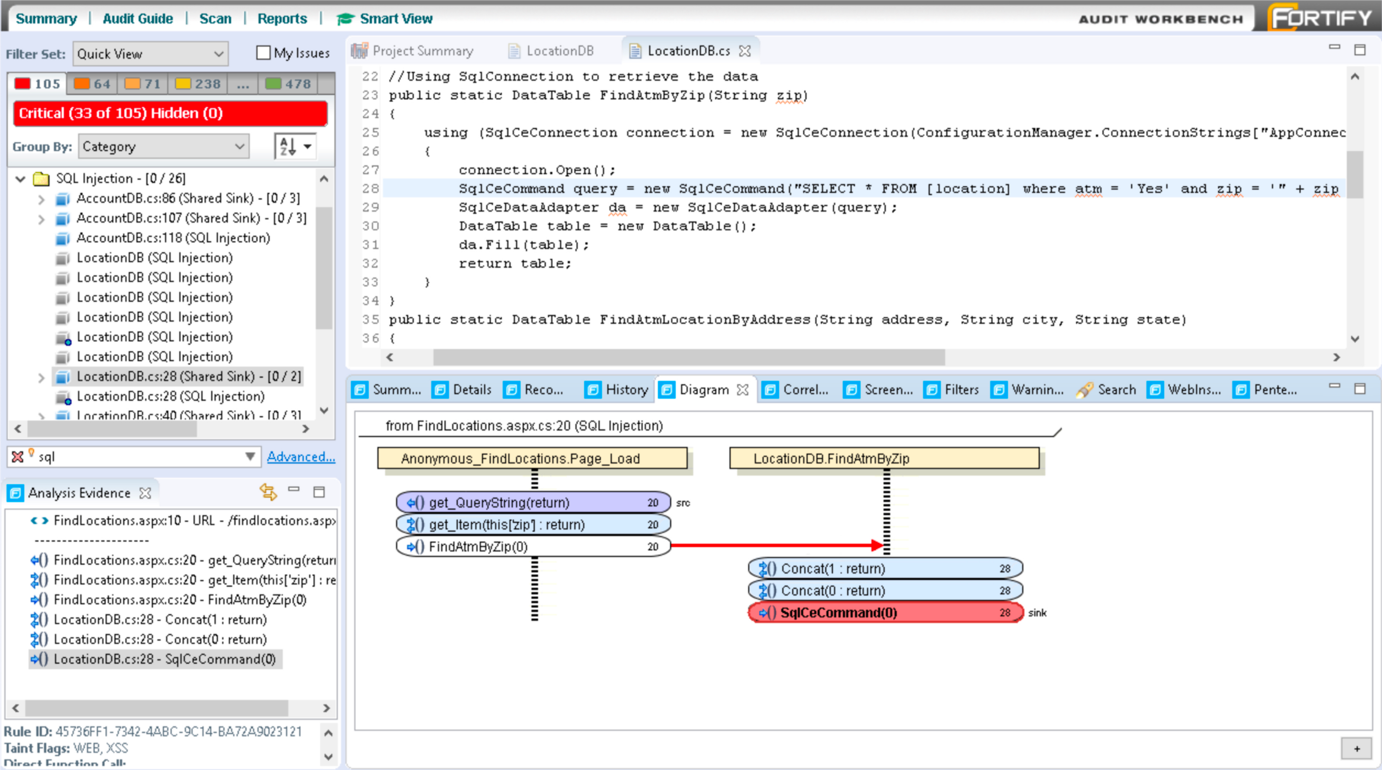Open the search field dropdown arrow

coord(250,457)
